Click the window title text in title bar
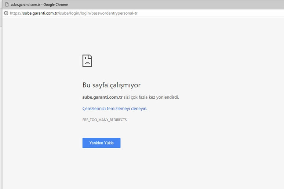This screenshot has height=189, width=284. coord(39,4)
